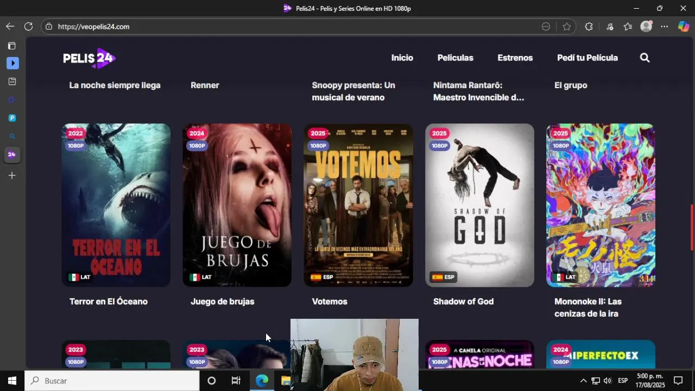This screenshot has width=695, height=391.
Task: Launch Copilot from toolbar
Action: pyautogui.click(x=683, y=27)
